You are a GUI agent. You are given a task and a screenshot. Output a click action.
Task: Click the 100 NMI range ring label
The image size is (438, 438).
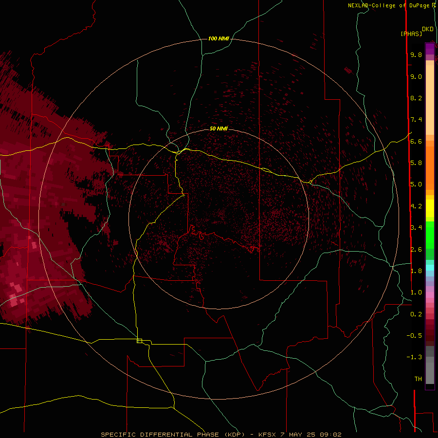pyautogui.click(x=219, y=38)
